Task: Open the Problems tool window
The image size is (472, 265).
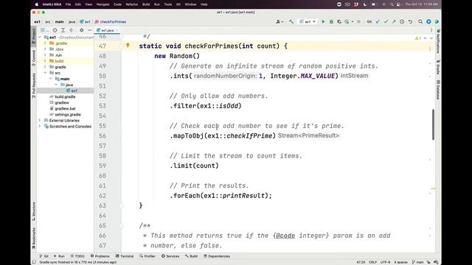Action: pyautogui.click(x=100, y=256)
